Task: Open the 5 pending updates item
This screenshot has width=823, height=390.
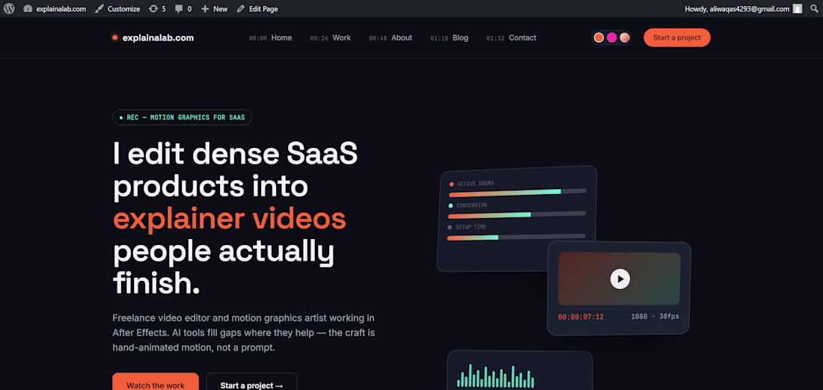Action: click(157, 8)
